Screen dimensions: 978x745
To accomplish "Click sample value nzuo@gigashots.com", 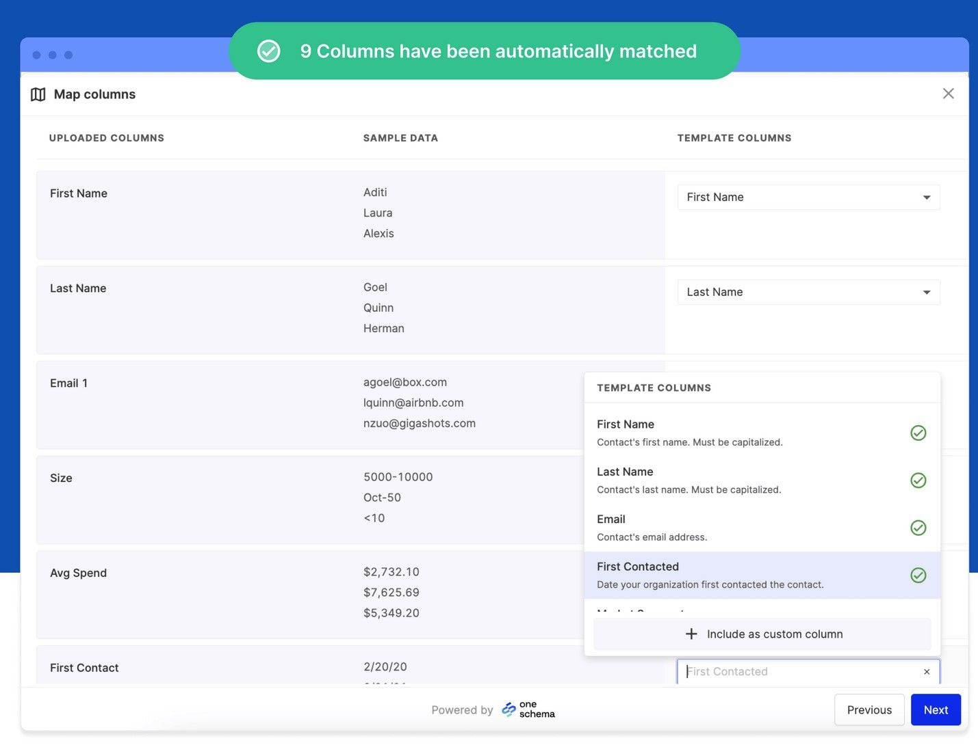I will [420, 423].
